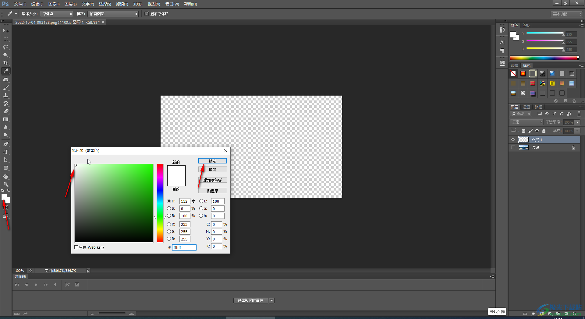Open the 填充 fill dropdown arrow
This screenshot has width=585, height=319.
(x=577, y=131)
